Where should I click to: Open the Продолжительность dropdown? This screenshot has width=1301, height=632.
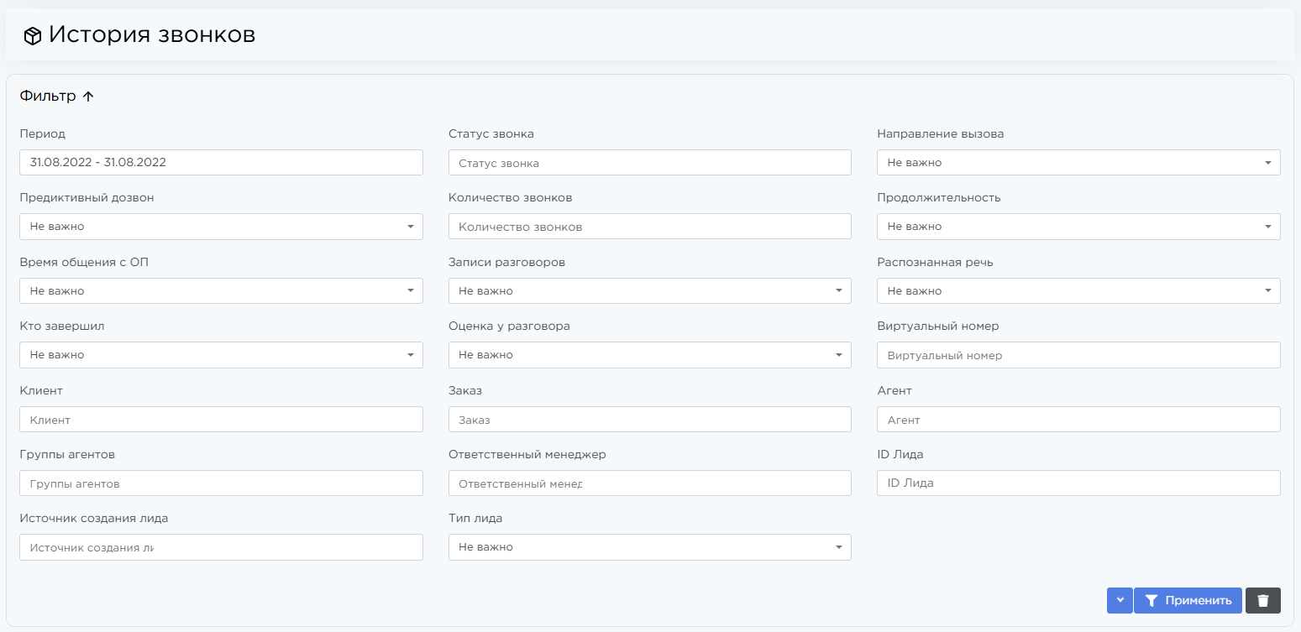[1078, 227]
